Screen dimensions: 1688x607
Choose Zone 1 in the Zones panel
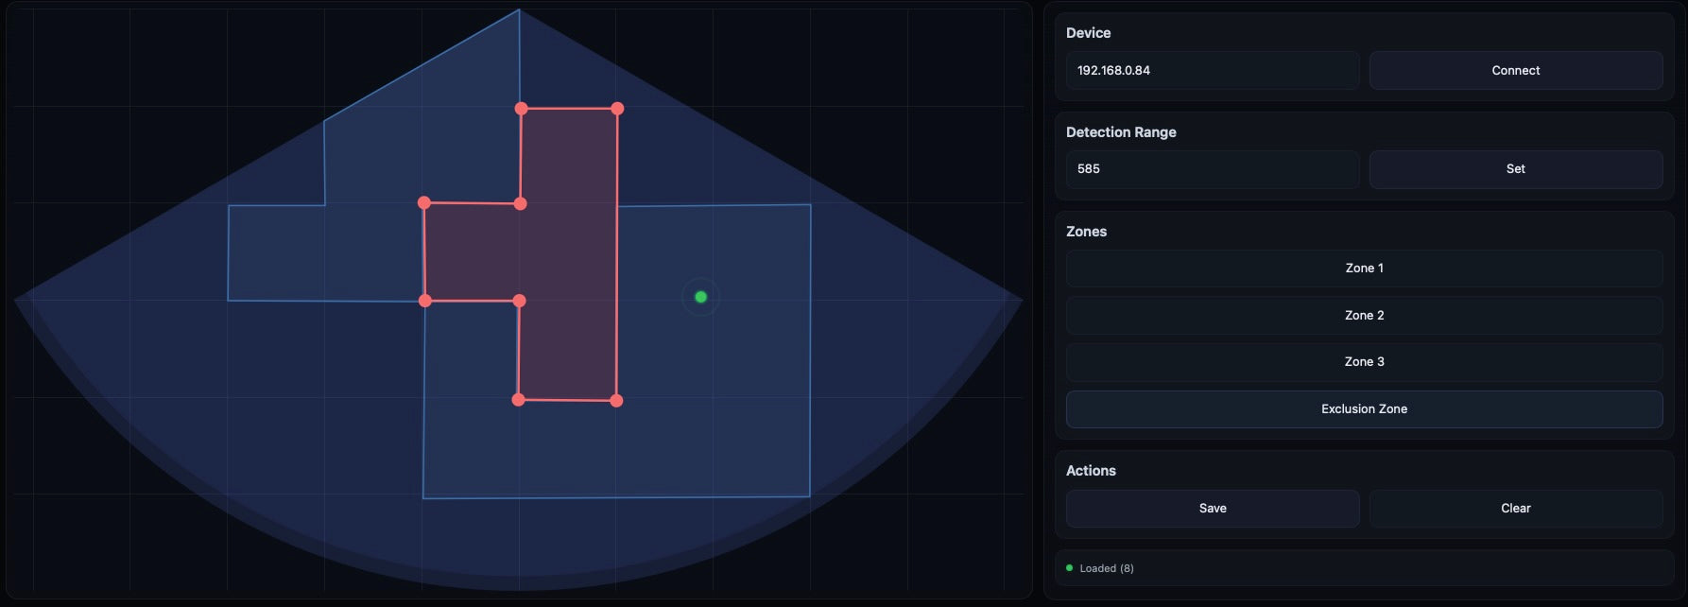tap(1364, 269)
